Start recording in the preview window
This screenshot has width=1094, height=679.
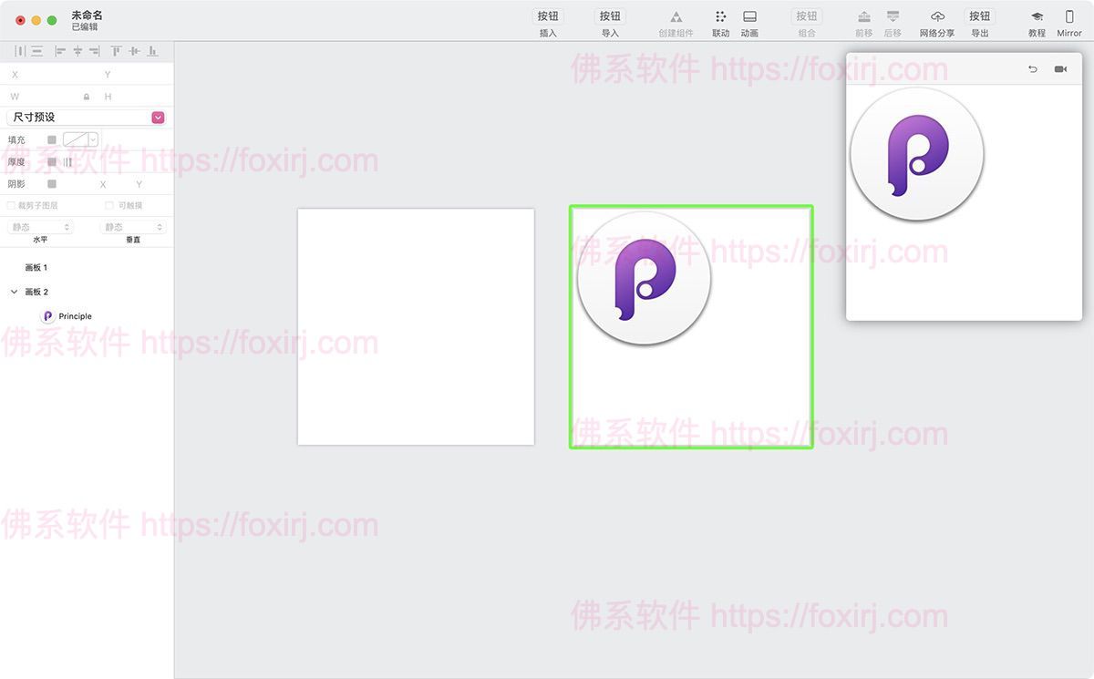tap(1060, 68)
